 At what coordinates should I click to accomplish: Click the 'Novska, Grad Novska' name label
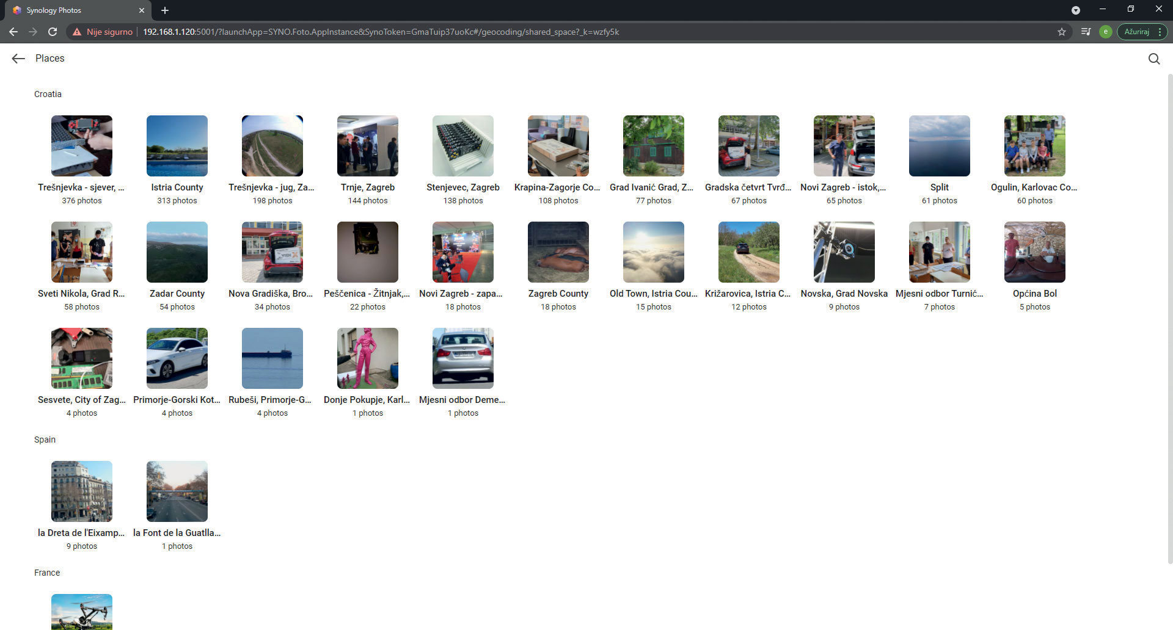844,294
